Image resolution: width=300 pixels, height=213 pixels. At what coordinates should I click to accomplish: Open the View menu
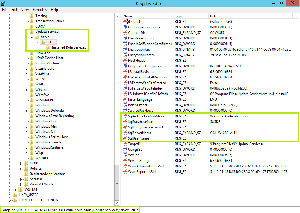click(25, 10)
